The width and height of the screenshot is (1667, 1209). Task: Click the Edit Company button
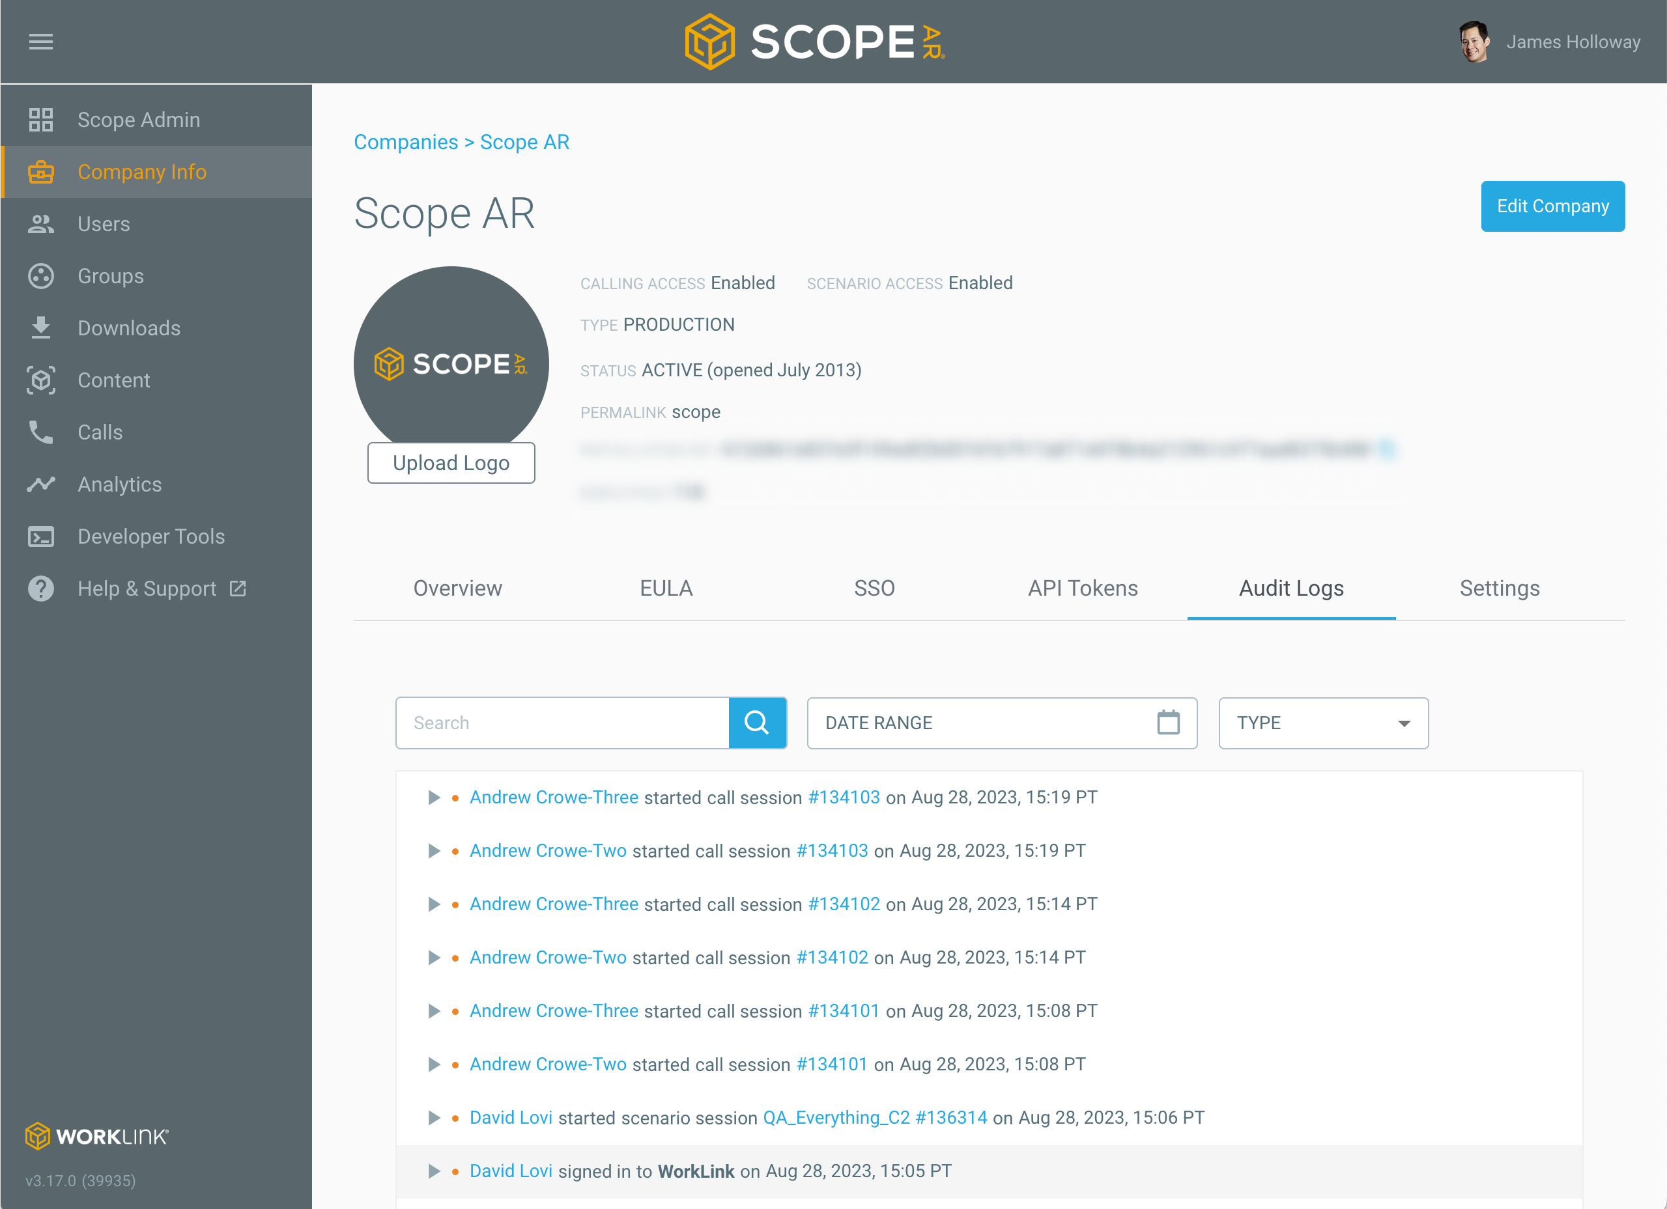[x=1552, y=206]
